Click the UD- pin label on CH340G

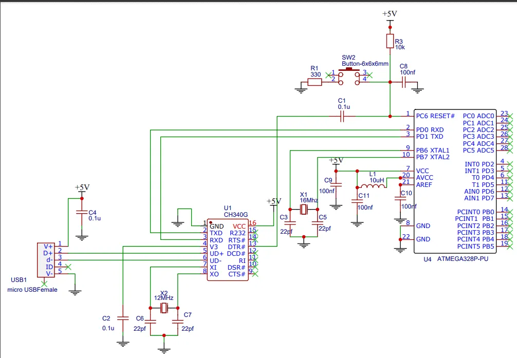[216, 261]
